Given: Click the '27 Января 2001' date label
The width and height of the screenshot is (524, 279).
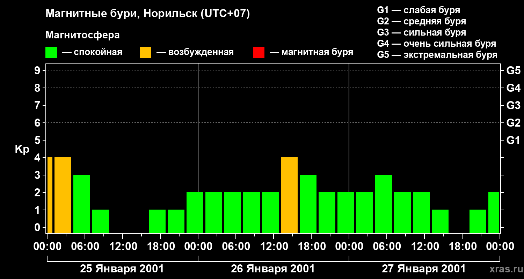Looking at the screenshot, I should coord(424,269).
